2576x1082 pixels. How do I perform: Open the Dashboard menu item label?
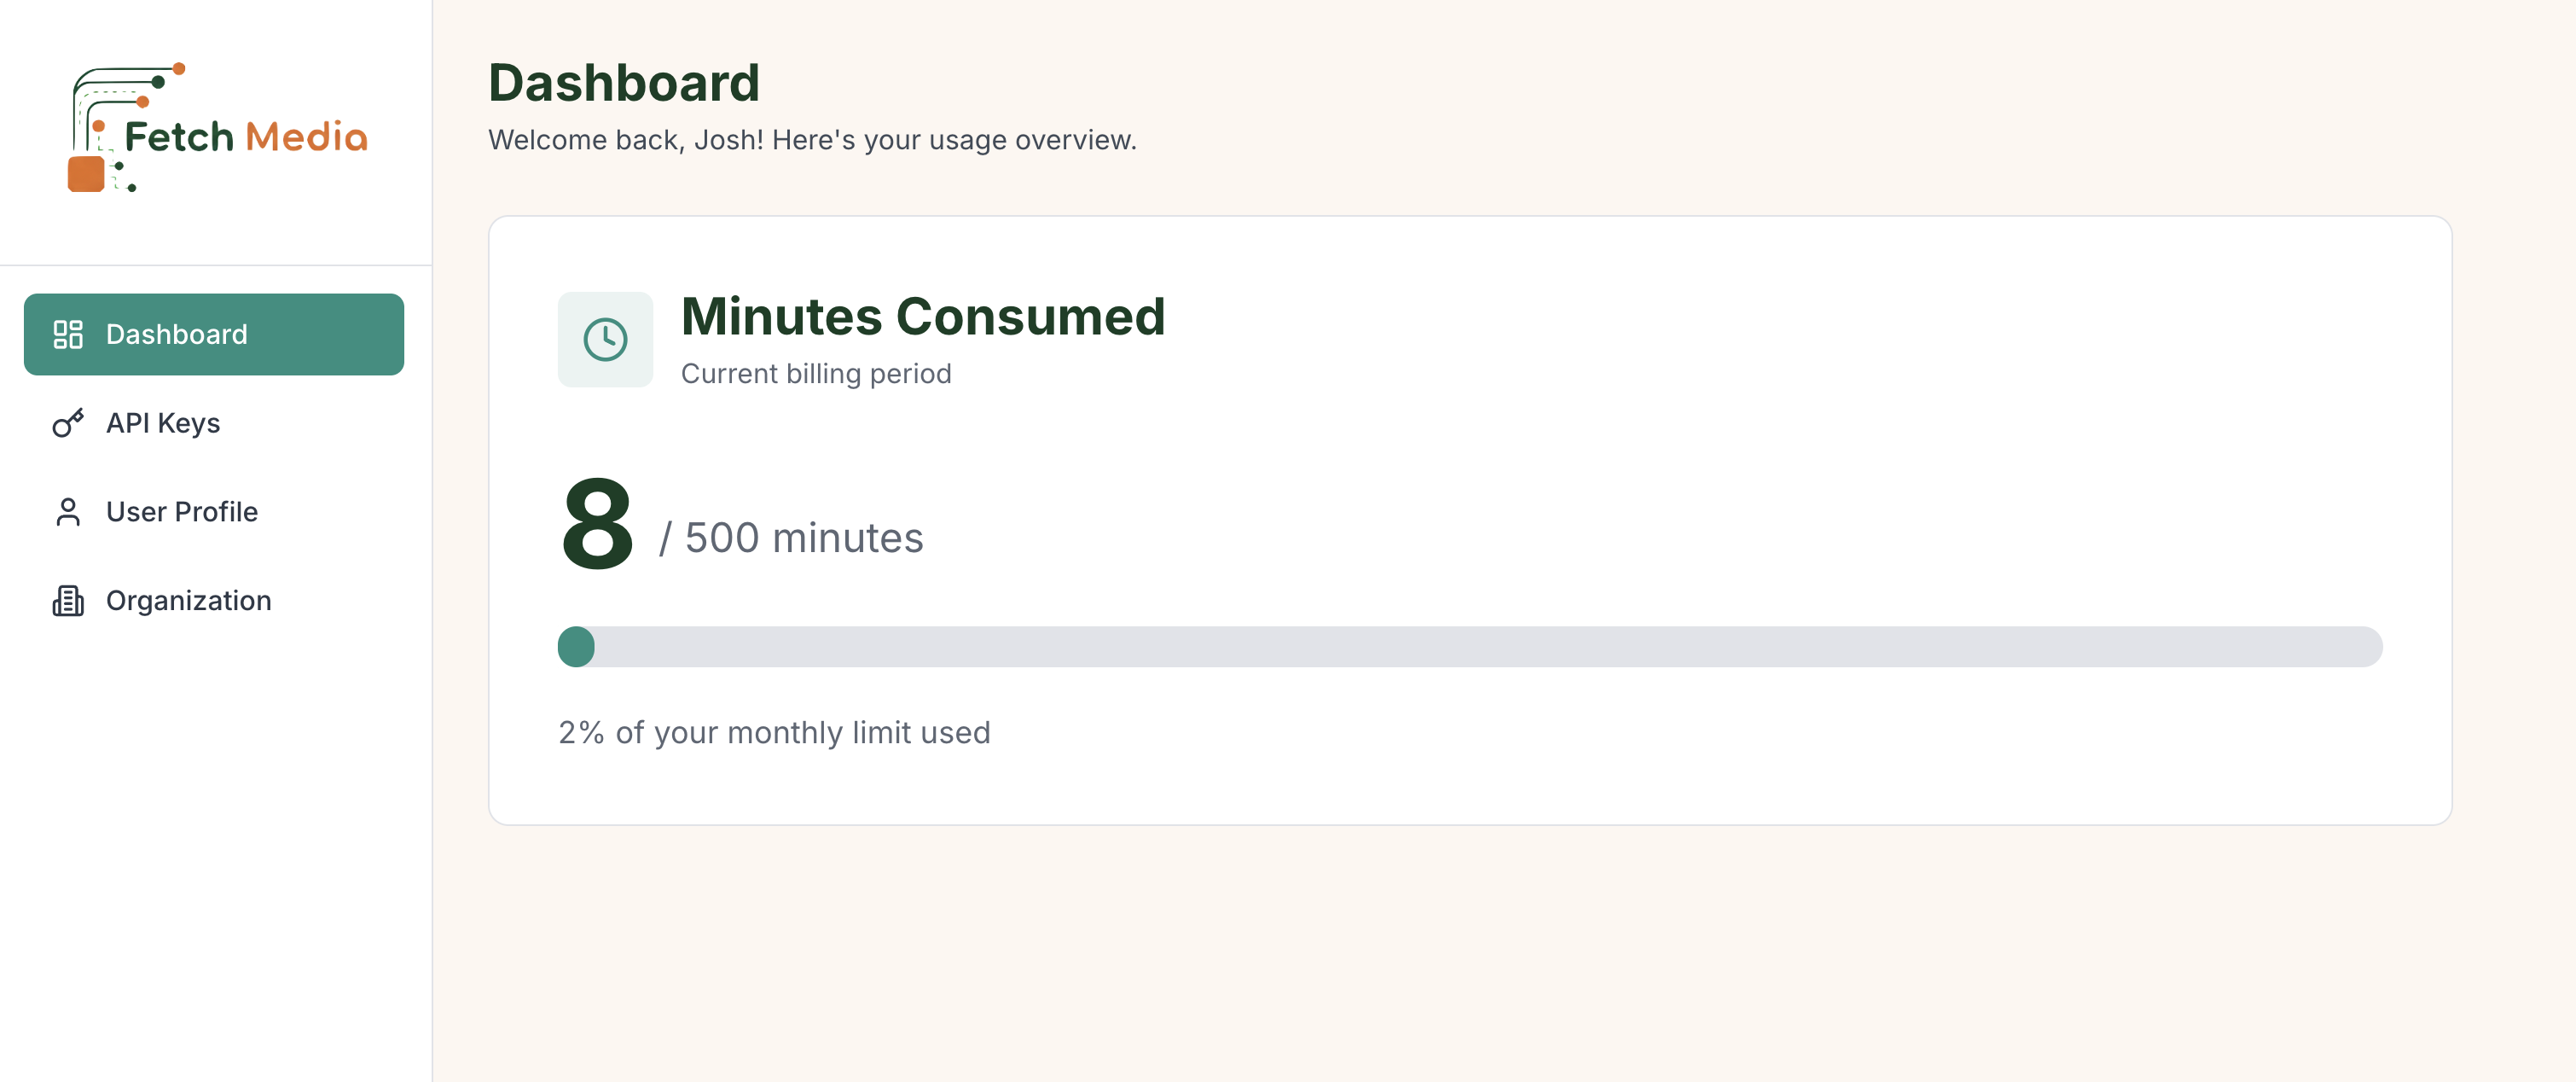click(x=177, y=334)
